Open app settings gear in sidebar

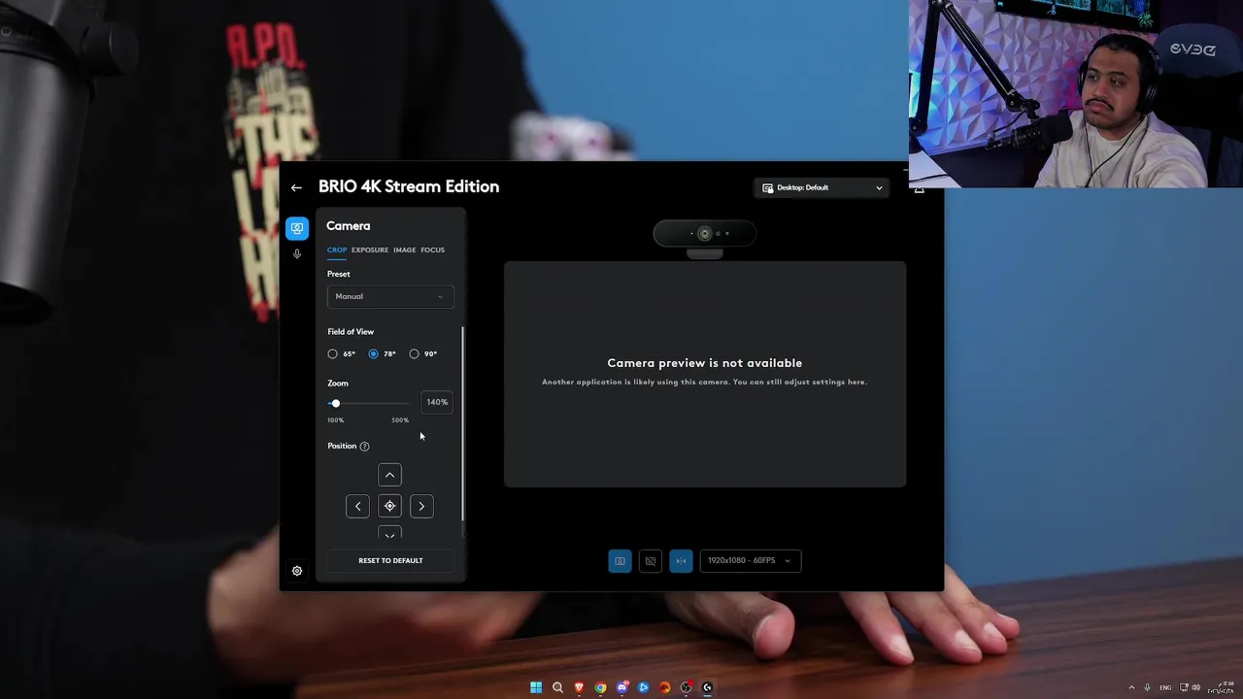(297, 571)
